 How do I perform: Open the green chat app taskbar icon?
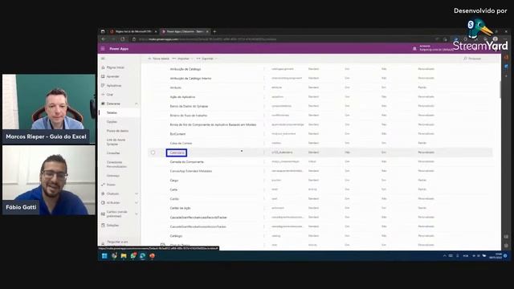133,256
